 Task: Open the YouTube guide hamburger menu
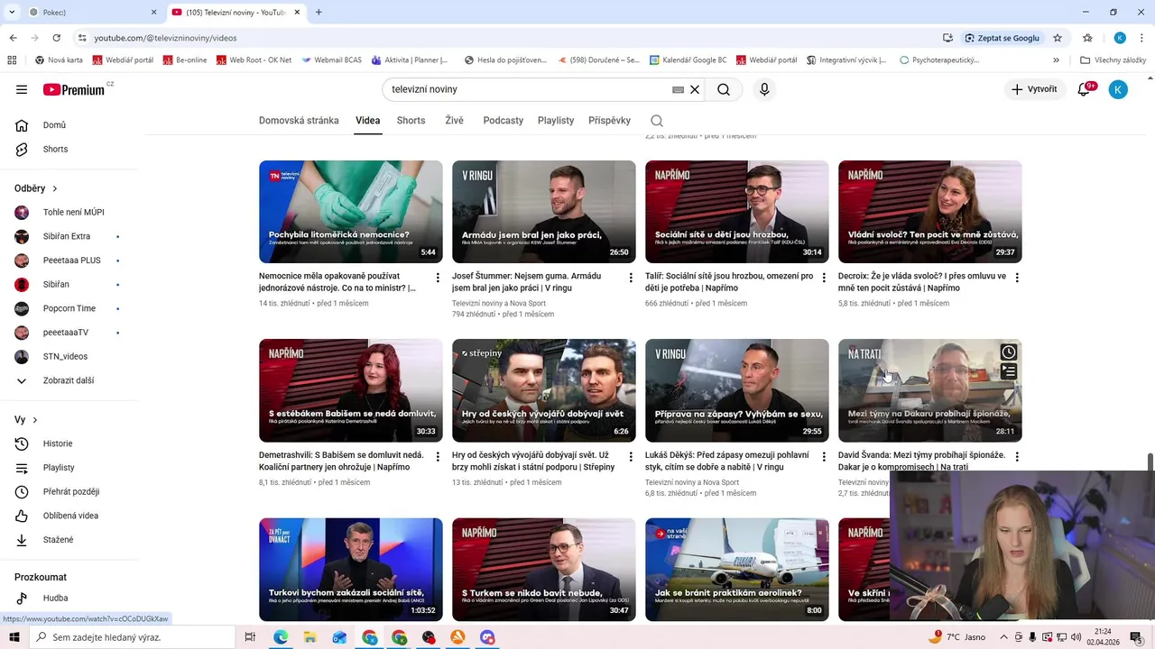click(22, 89)
